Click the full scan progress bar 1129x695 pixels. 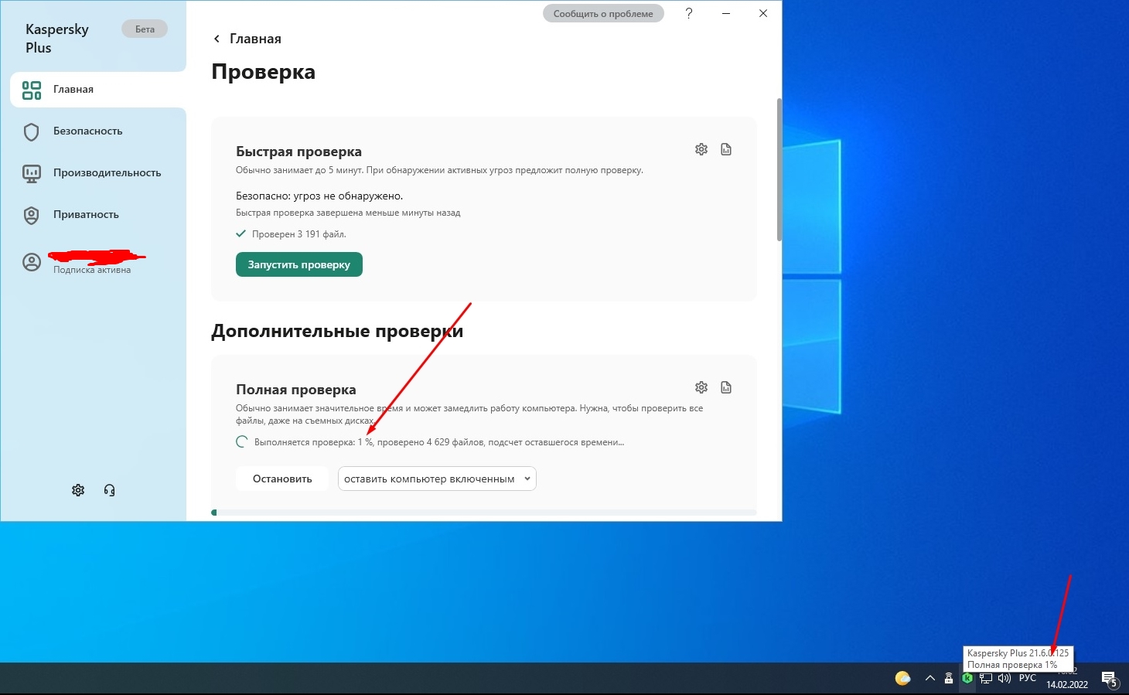click(484, 512)
